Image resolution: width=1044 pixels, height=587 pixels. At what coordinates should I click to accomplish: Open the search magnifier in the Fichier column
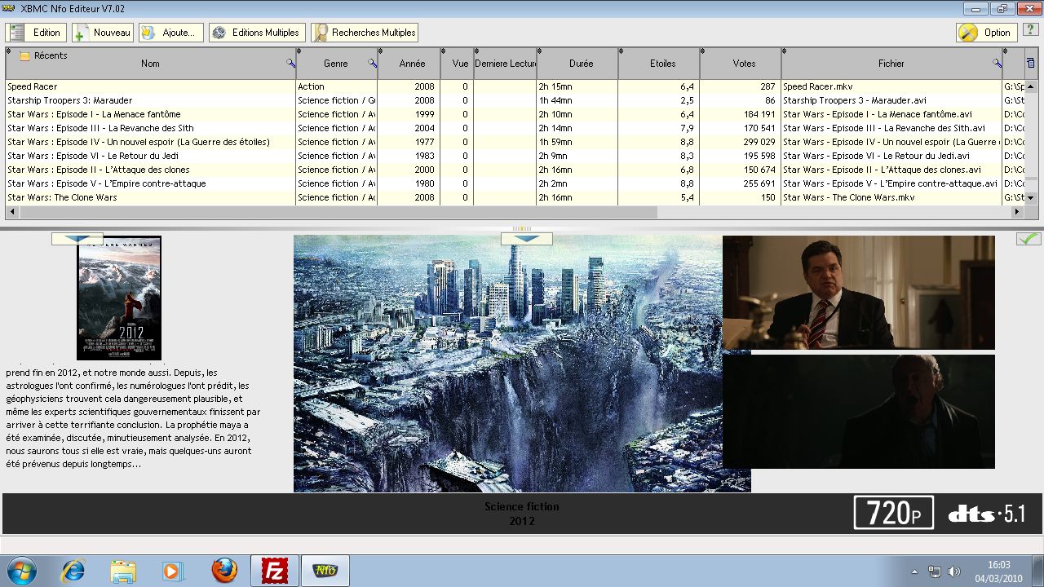[997, 63]
